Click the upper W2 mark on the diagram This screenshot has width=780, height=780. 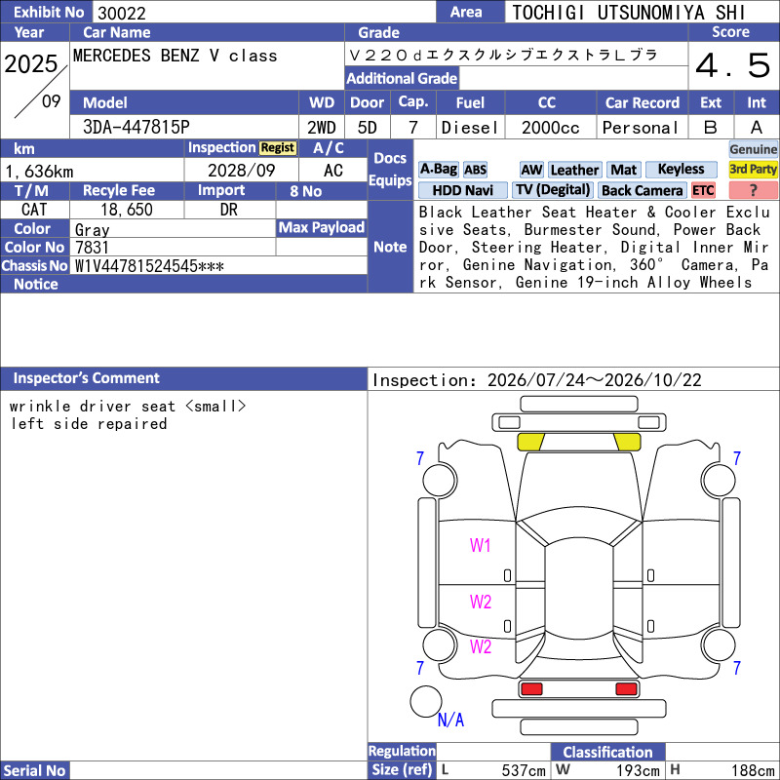tap(481, 602)
